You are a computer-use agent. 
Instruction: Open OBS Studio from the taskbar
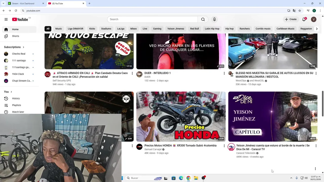203,178
